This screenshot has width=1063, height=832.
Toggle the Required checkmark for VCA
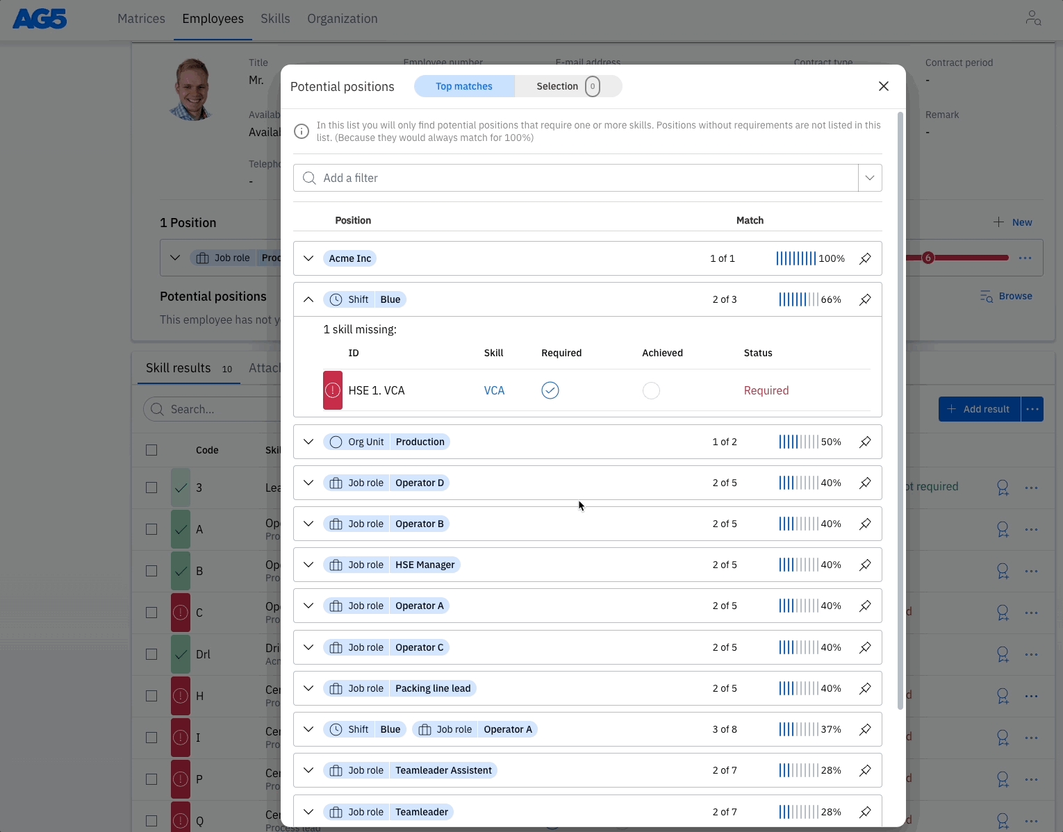tap(550, 390)
